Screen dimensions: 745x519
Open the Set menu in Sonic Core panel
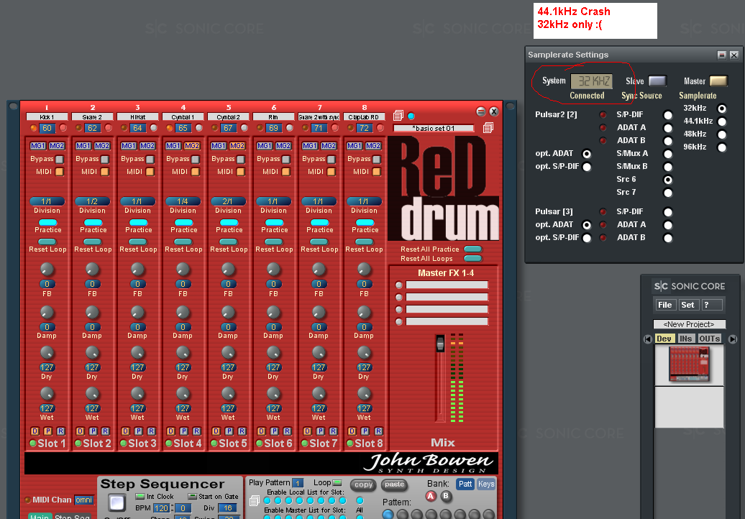point(688,305)
